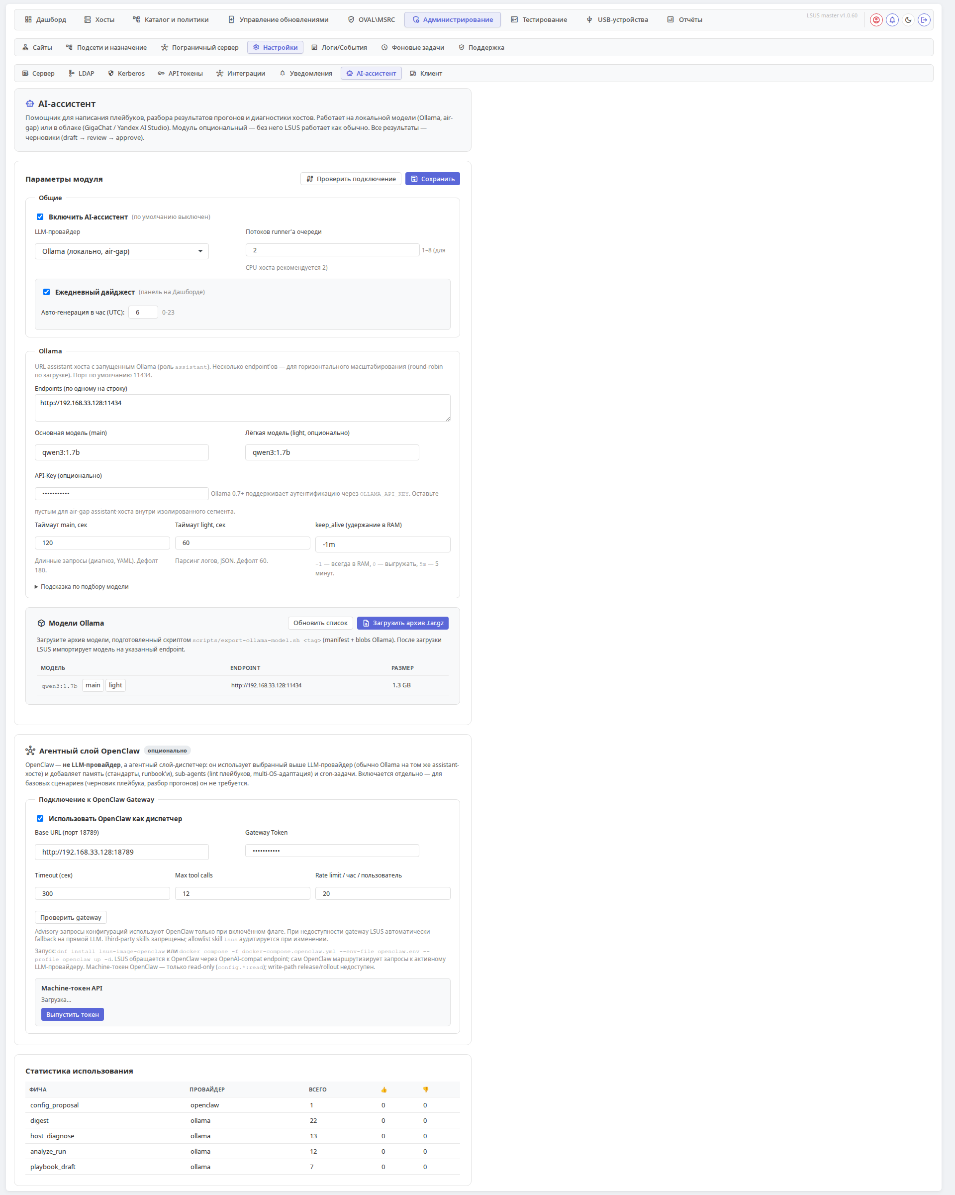Click Логи/События list icon
Image resolution: width=955 pixels, height=1195 pixels.
pos(314,48)
